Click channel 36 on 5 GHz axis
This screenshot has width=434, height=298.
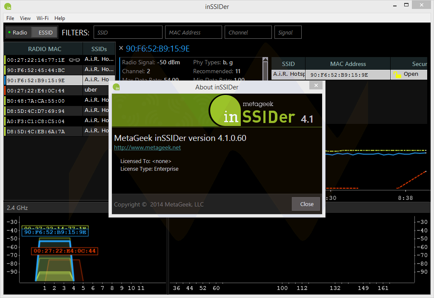(x=176, y=288)
